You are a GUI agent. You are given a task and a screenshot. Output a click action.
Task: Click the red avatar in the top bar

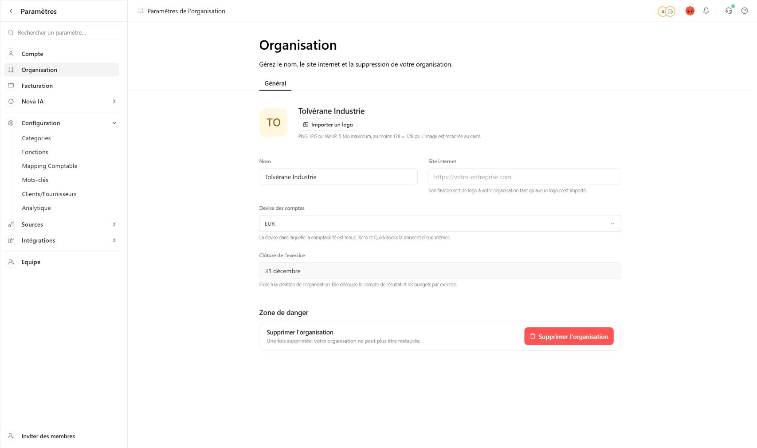(x=690, y=11)
